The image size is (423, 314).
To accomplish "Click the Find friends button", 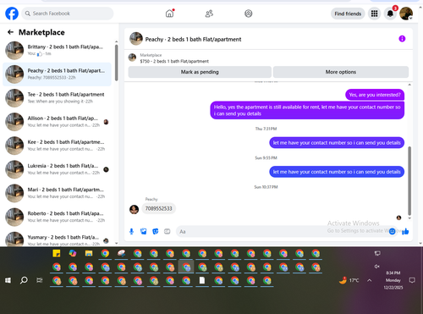I will [x=348, y=14].
